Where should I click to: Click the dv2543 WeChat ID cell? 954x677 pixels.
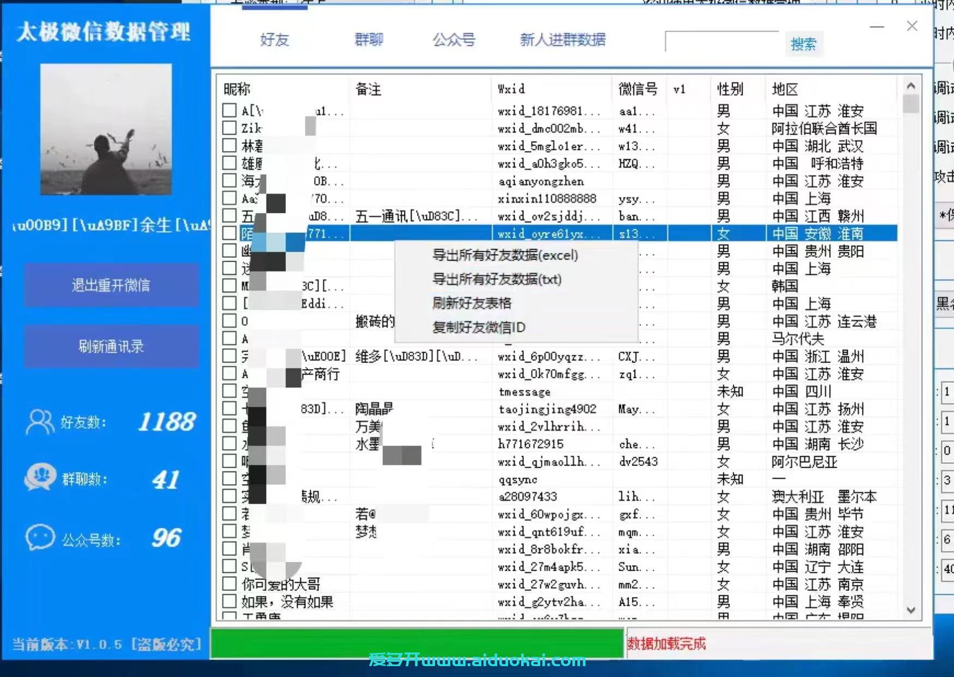638,461
